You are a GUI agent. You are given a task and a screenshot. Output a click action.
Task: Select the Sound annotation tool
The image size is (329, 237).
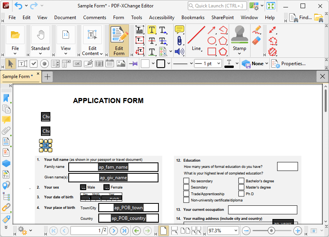pos(180,52)
